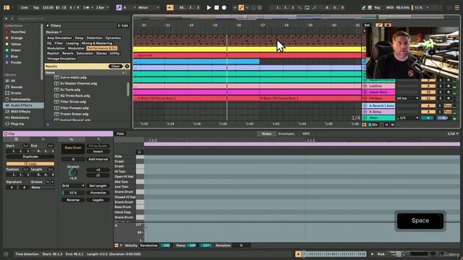463x260 pixels.
Task: Select the Performance & DJ filter tag
Action: [x=102, y=48]
